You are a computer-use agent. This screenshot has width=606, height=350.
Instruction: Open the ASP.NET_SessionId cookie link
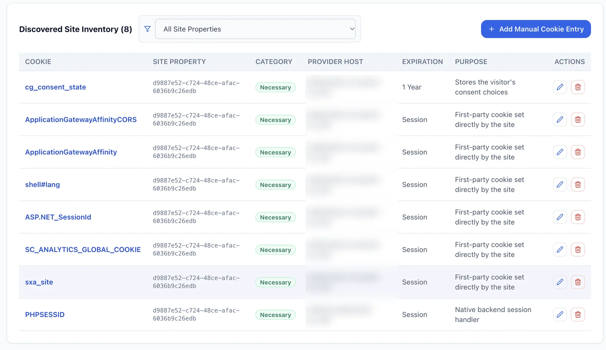(x=58, y=217)
